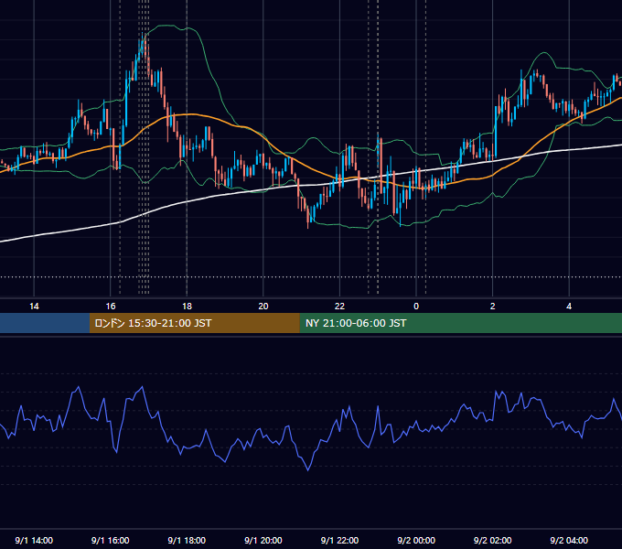Click the 9/2 02:00 date label
Image resolution: width=622 pixels, height=549 pixels.
[x=493, y=540]
